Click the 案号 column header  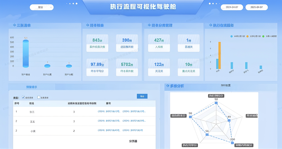[108, 103]
